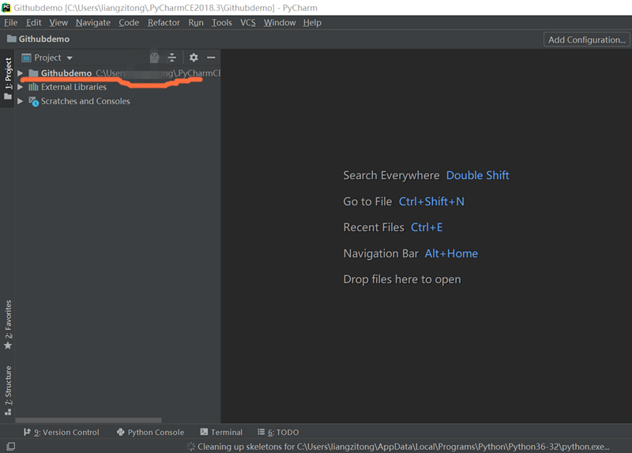Screen dimensions: 632x453
Task: Toggle the 1: Project side tab
Action: click(x=8, y=78)
